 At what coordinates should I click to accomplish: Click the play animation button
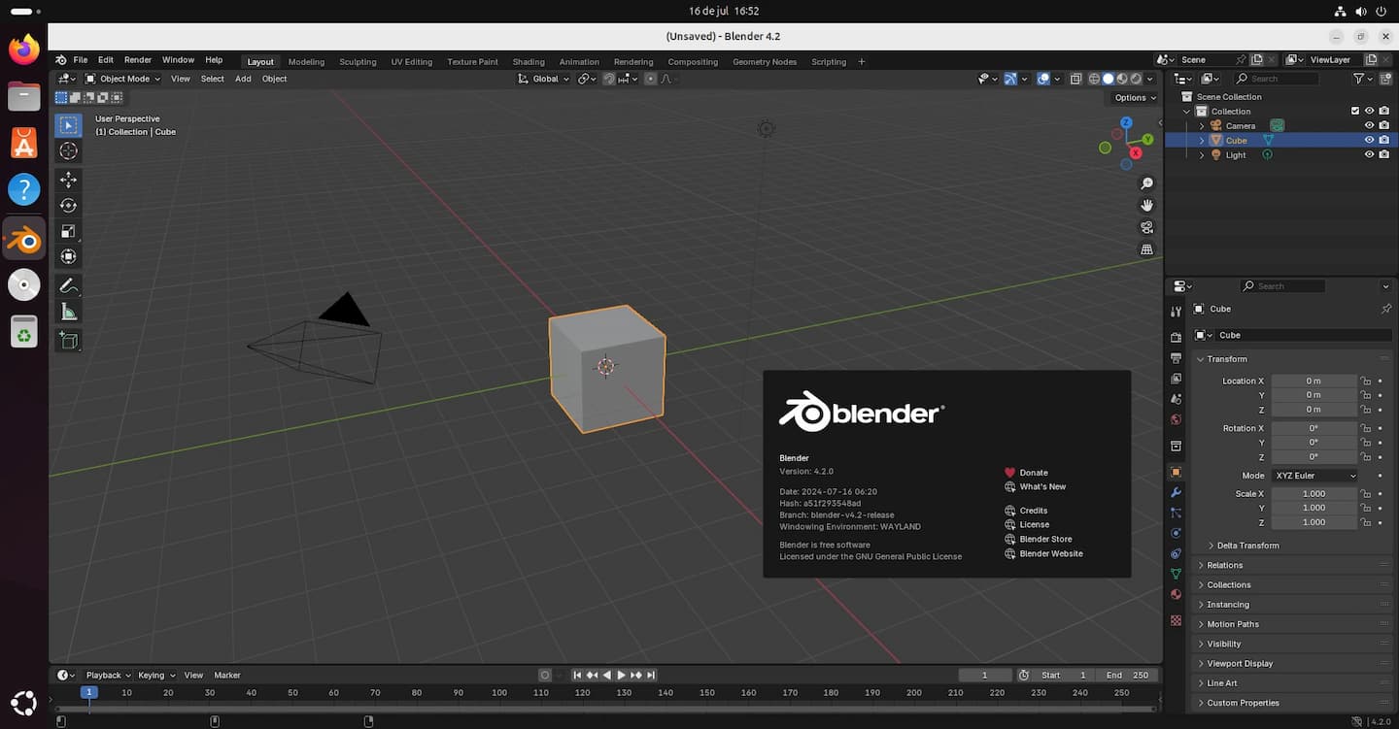[x=622, y=675]
